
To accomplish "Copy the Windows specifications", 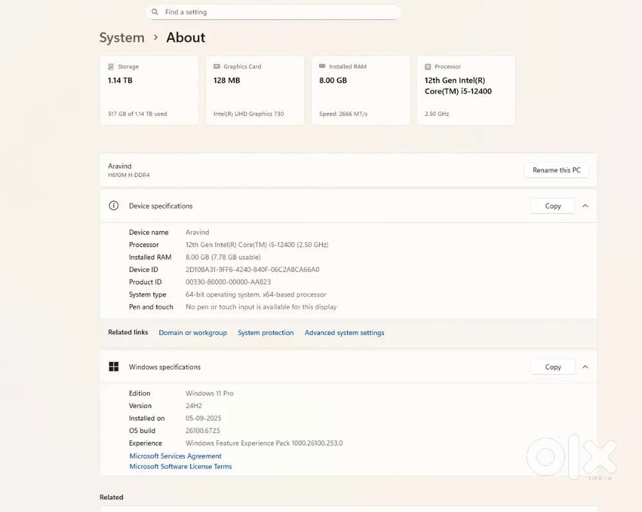I will coord(553,367).
